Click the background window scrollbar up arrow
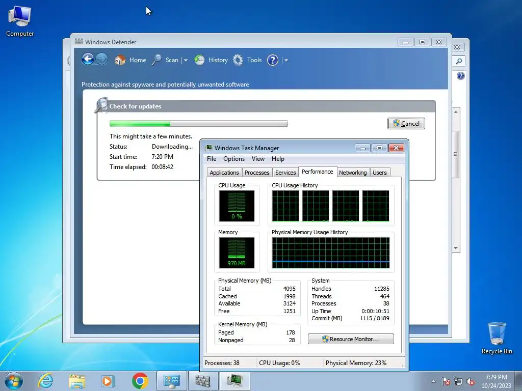Screen dimensions: 522x391 456,112
